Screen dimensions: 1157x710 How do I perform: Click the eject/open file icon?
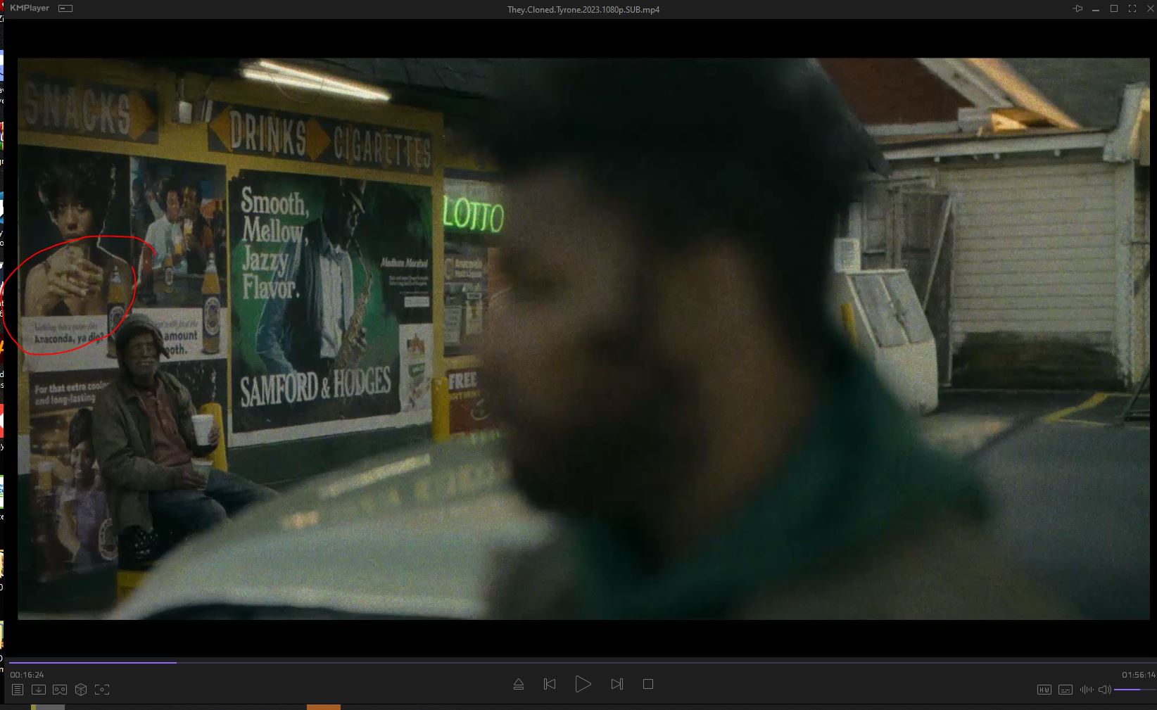(519, 684)
